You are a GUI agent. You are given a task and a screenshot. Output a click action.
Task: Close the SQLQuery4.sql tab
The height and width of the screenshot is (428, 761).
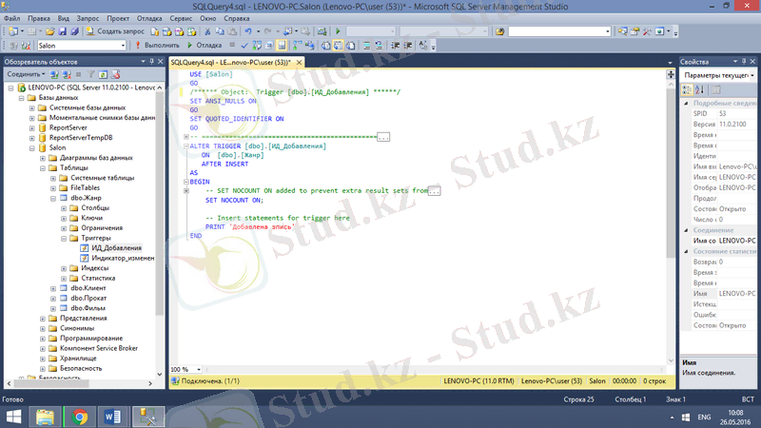[x=299, y=62]
